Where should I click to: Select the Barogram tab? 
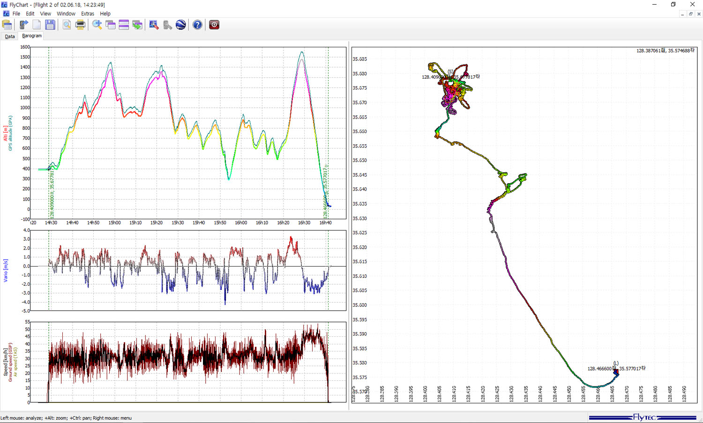pyautogui.click(x=32, y=36)
